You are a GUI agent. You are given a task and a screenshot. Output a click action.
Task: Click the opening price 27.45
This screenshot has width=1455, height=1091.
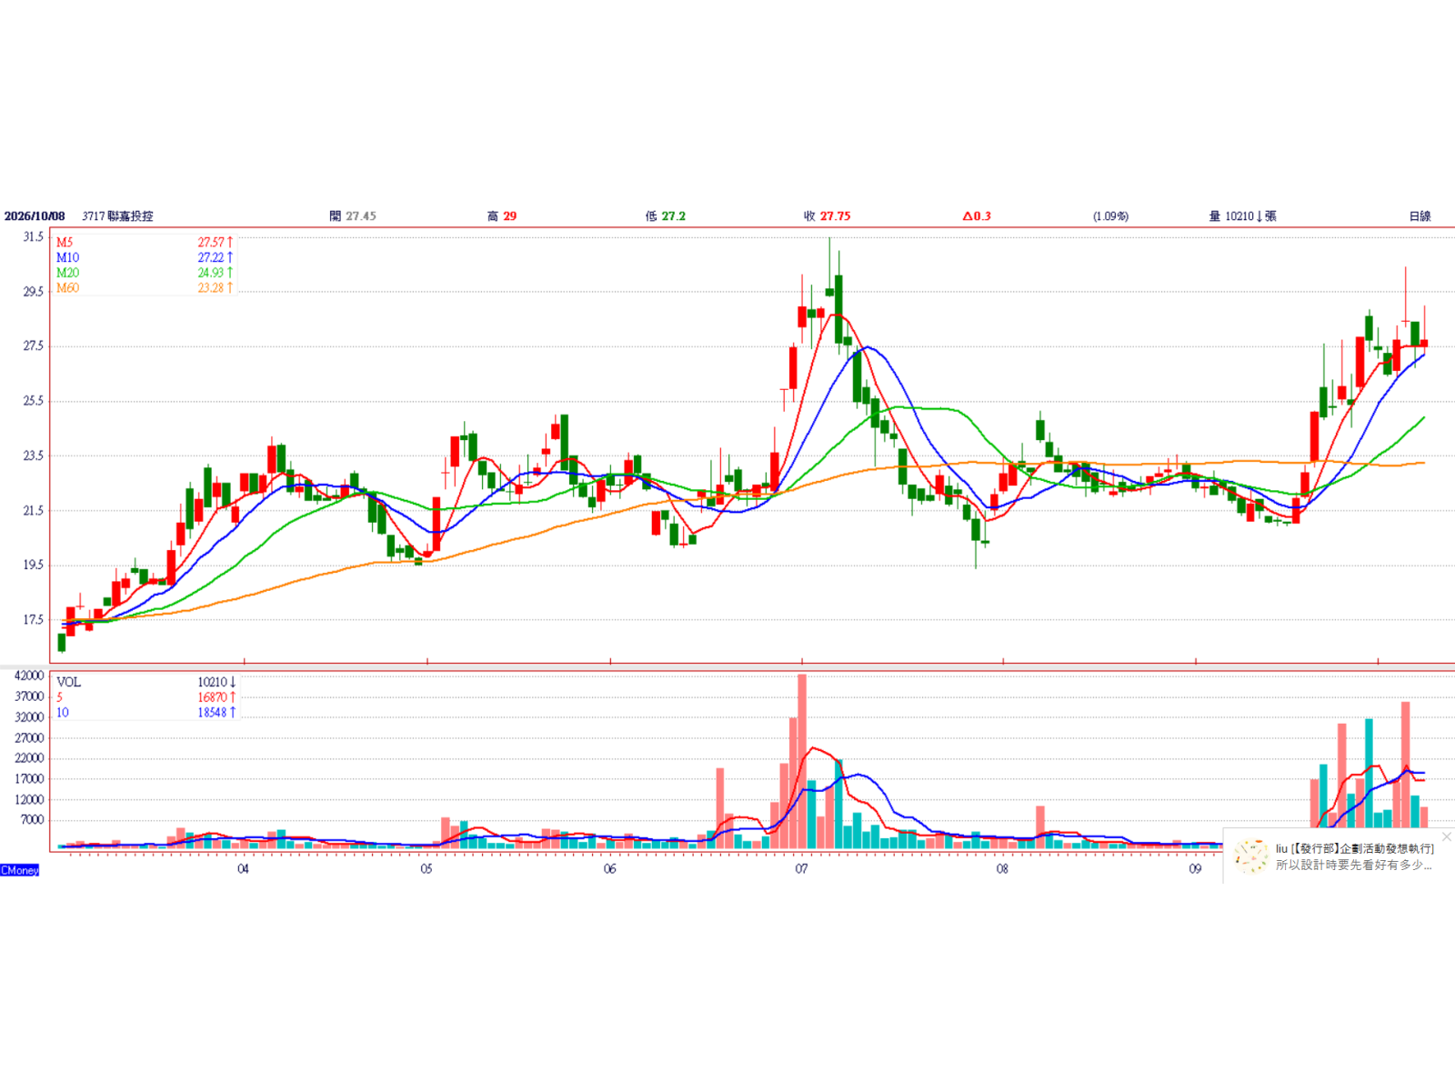[361, 216]
